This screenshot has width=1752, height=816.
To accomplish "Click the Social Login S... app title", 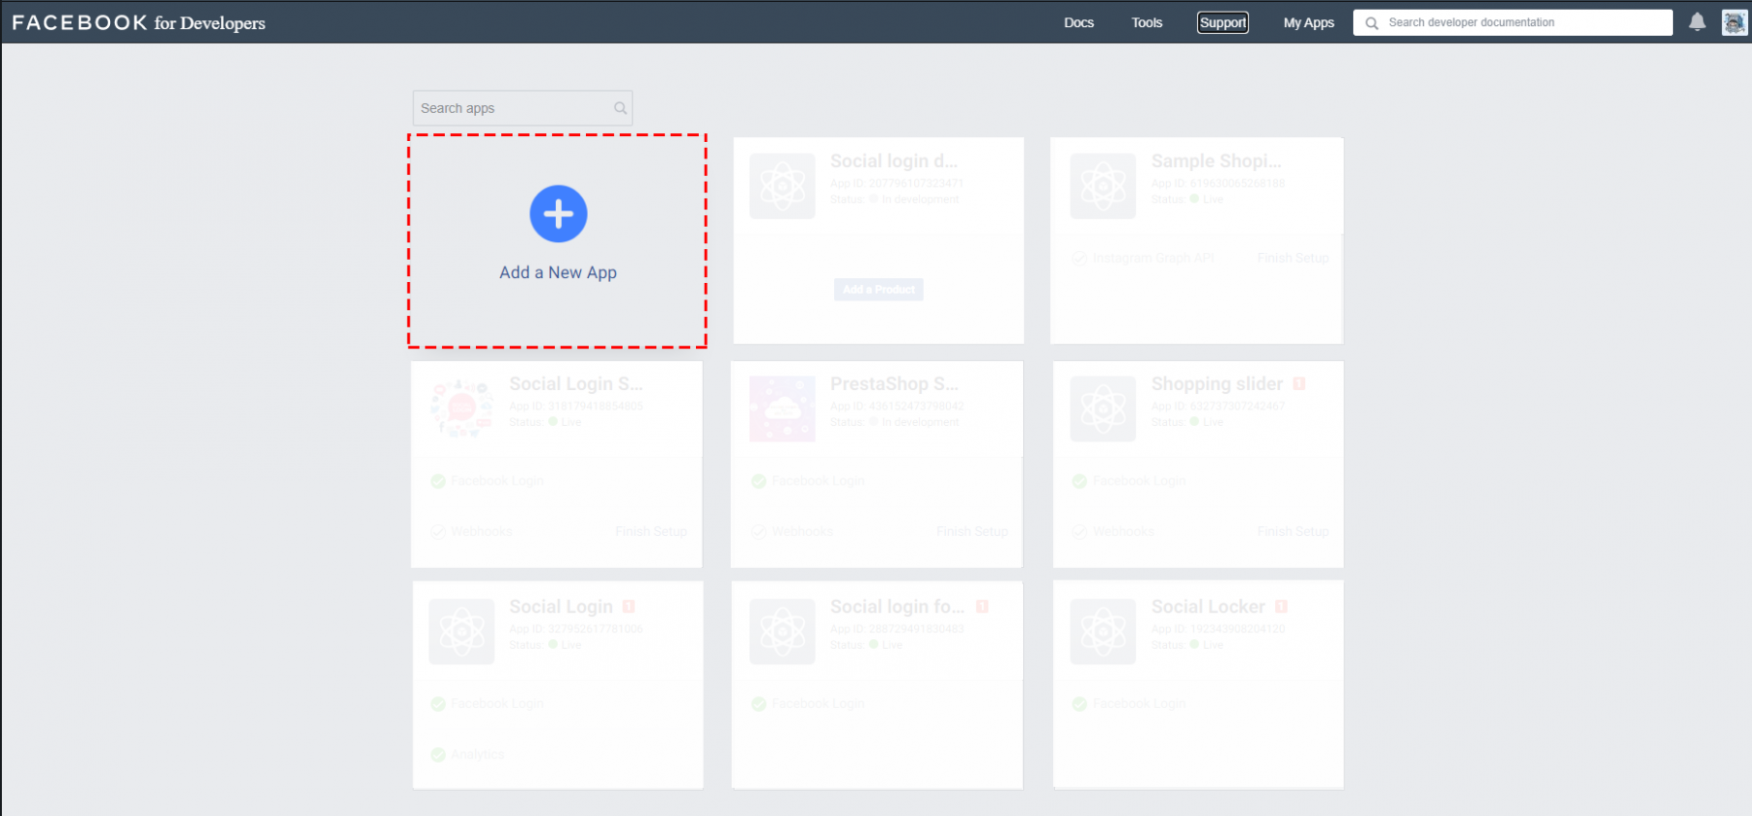I will [576, 384].
